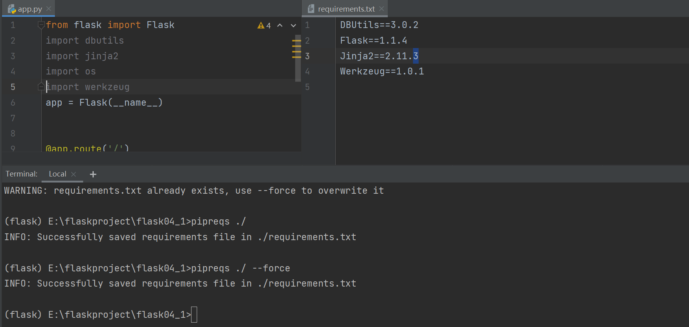Click the Terminal panel label
Screen dimensions: 689x327
coord(22,174)
